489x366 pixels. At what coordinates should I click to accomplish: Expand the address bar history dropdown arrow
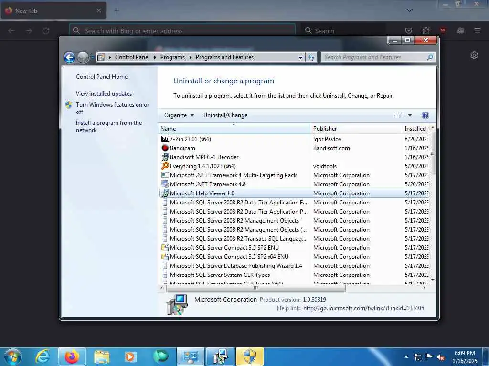[x=300, y=58]
